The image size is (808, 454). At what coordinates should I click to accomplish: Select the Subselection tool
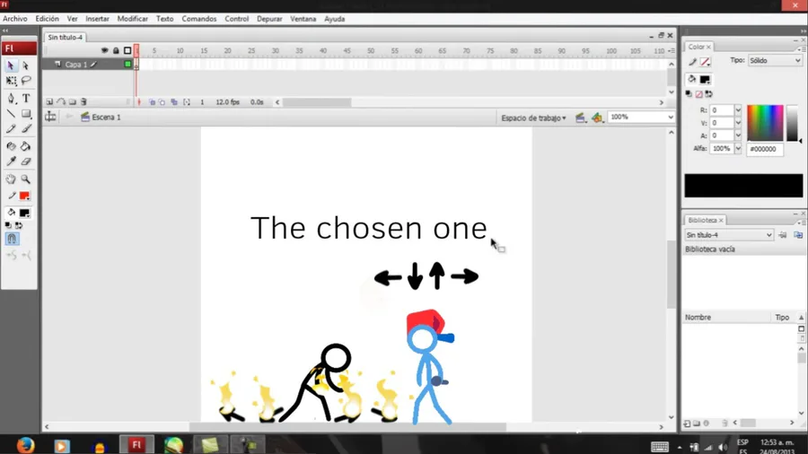[26, 65]
